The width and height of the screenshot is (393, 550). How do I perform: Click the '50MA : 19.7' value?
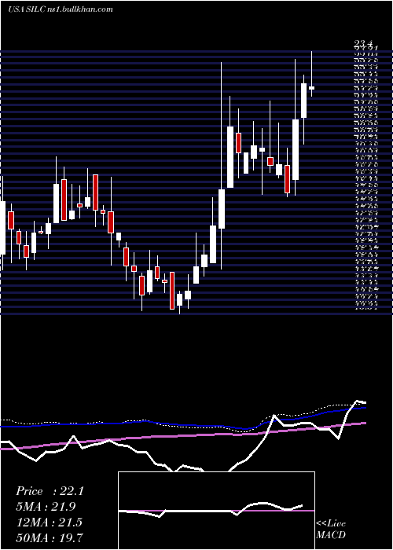(x=50, y=537)
